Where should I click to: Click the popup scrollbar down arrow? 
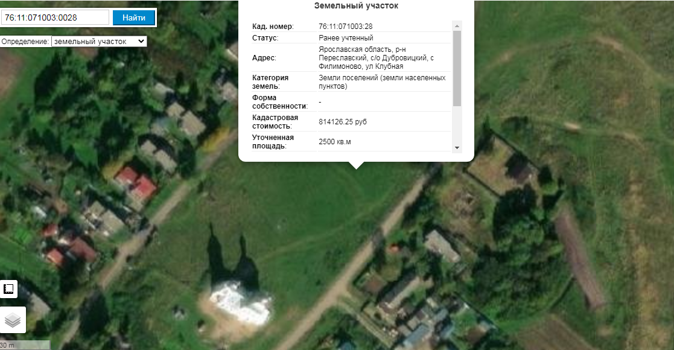click(457, 147)
